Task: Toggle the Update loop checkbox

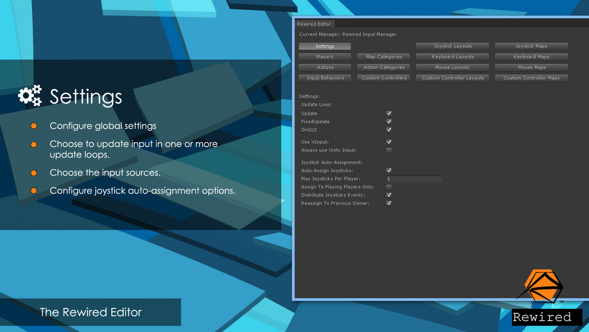Action: point(389,113)
